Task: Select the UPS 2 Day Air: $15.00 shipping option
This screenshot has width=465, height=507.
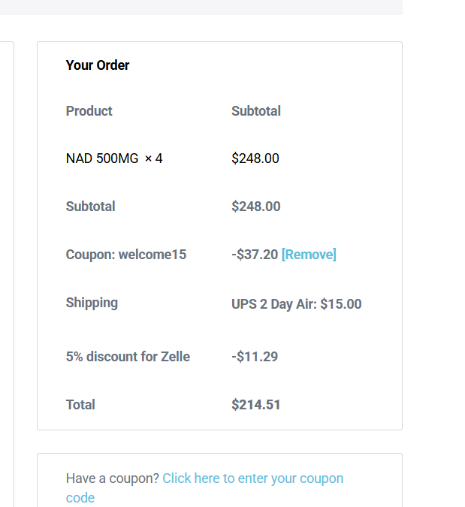Action: (x=296, y=304)
